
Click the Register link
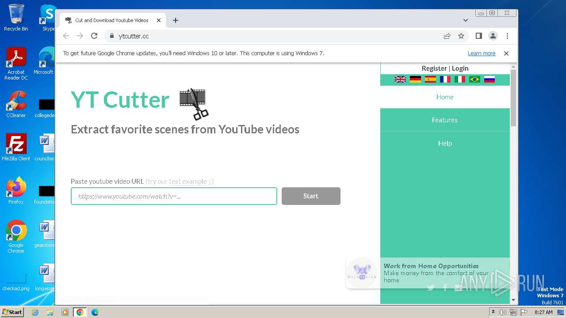[434, 68]
